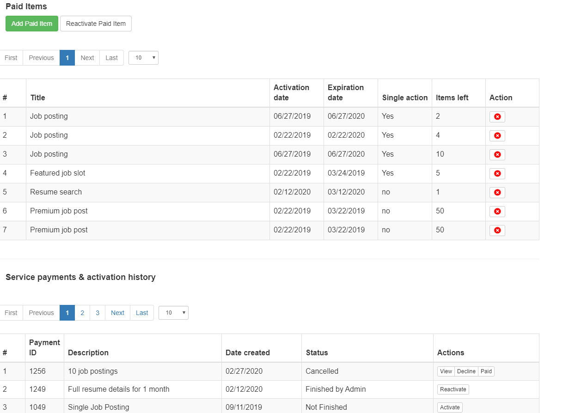Open page 3 of payment history
Screen dimensions: 563x413
98,313
